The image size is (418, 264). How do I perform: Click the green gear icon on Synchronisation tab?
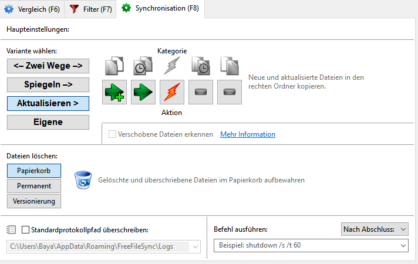tap(126, 8)
